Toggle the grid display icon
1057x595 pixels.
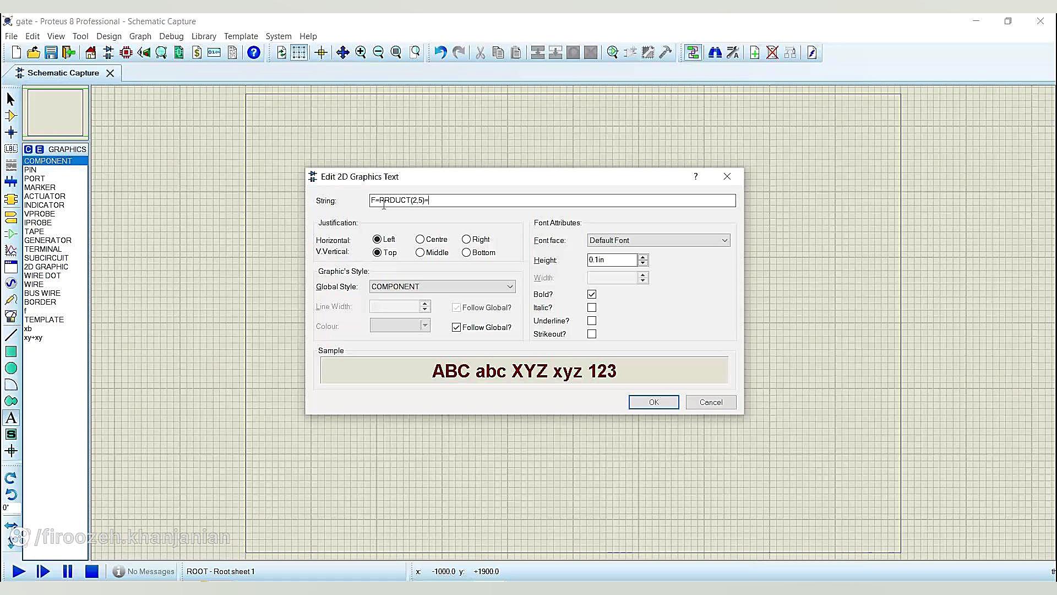(x=299, y=52)
